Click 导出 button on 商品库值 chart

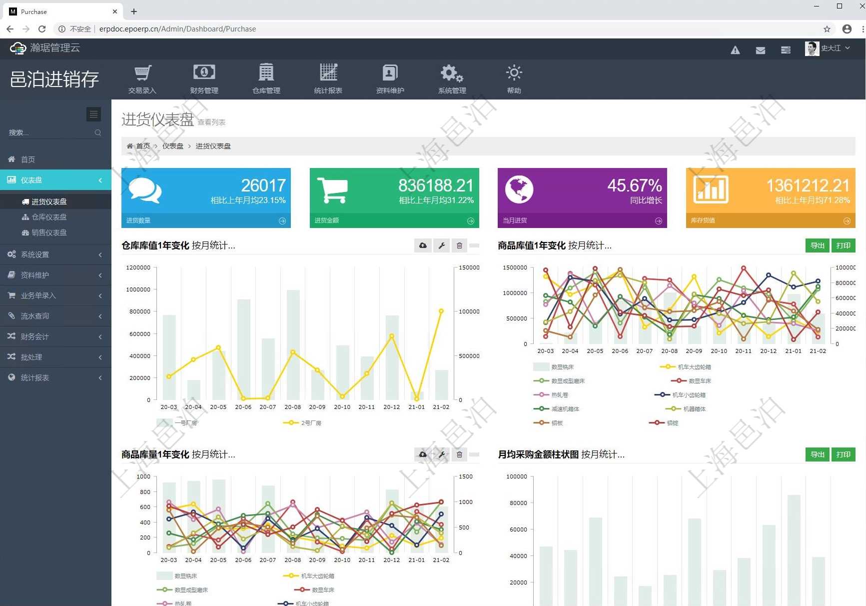(817, 245)
